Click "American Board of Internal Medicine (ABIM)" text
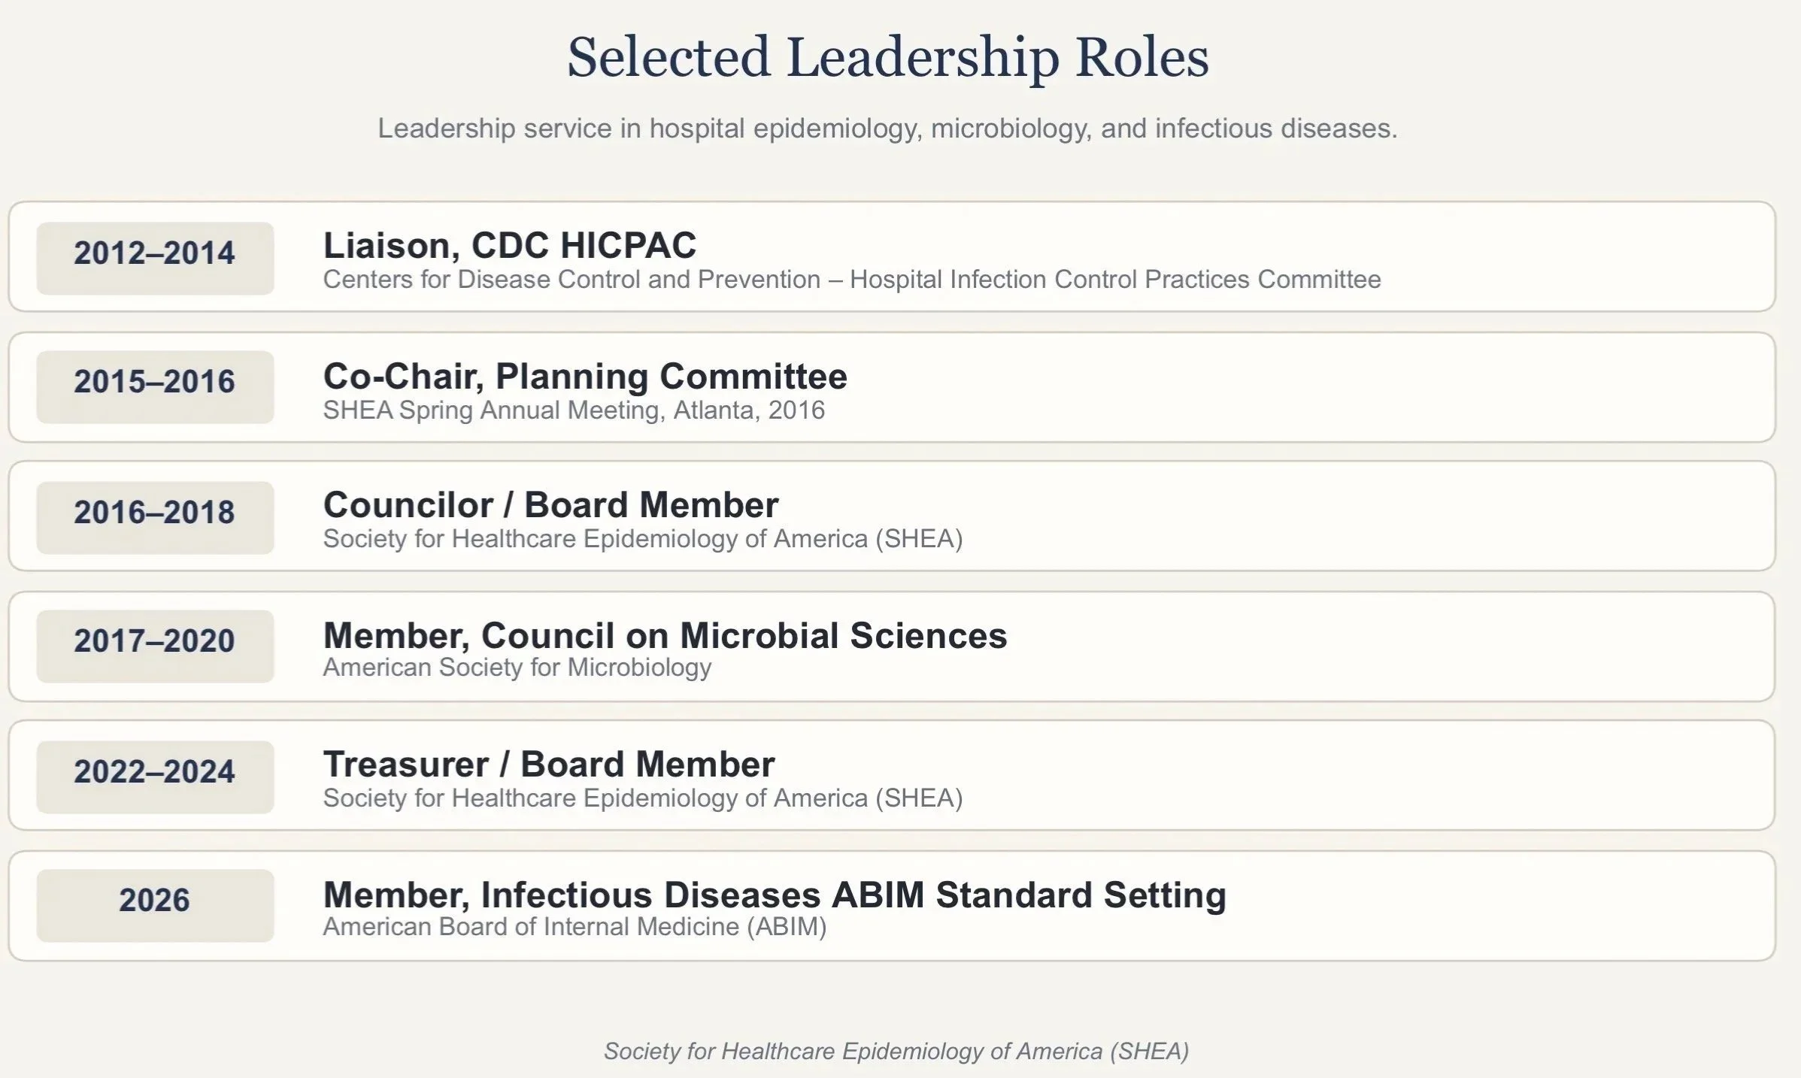This screenshot has width=1801, height=1078. 574,927
